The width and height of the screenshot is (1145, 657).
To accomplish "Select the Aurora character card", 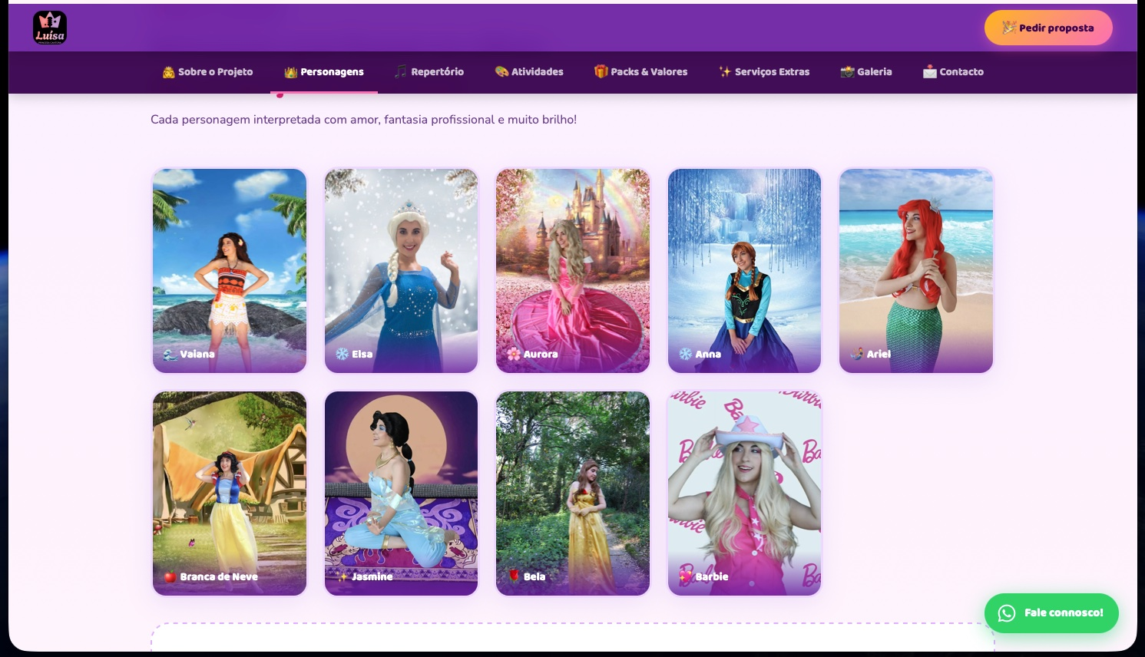I will coord(573,271).
